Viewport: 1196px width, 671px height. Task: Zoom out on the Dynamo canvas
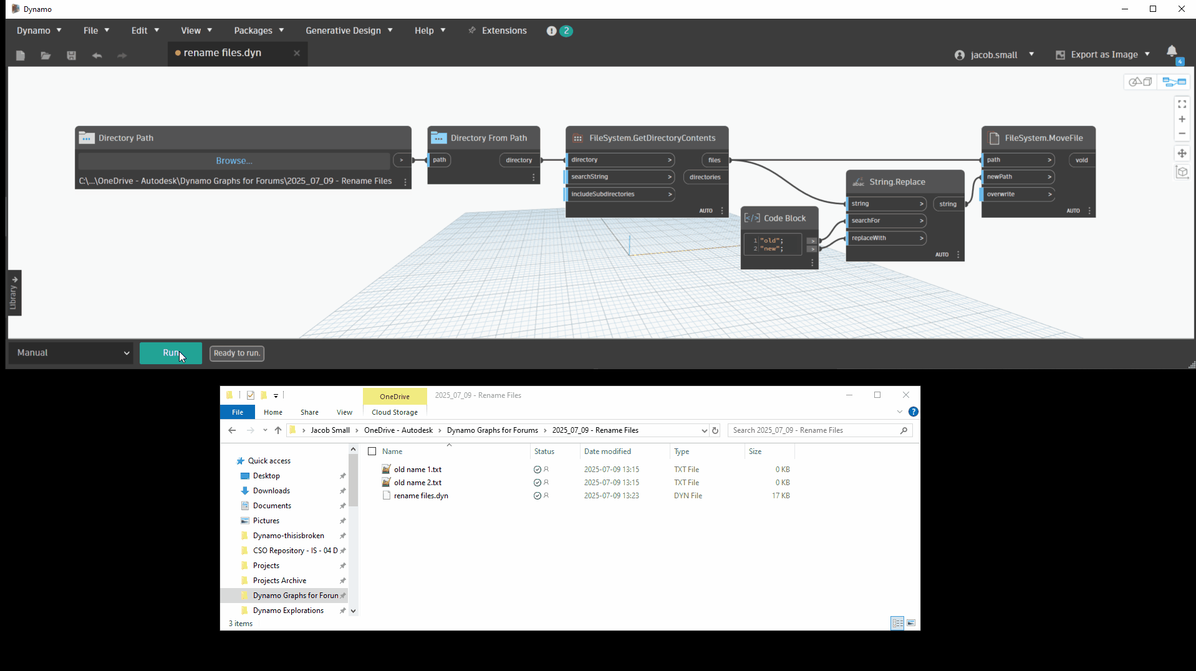[1182, 133]
